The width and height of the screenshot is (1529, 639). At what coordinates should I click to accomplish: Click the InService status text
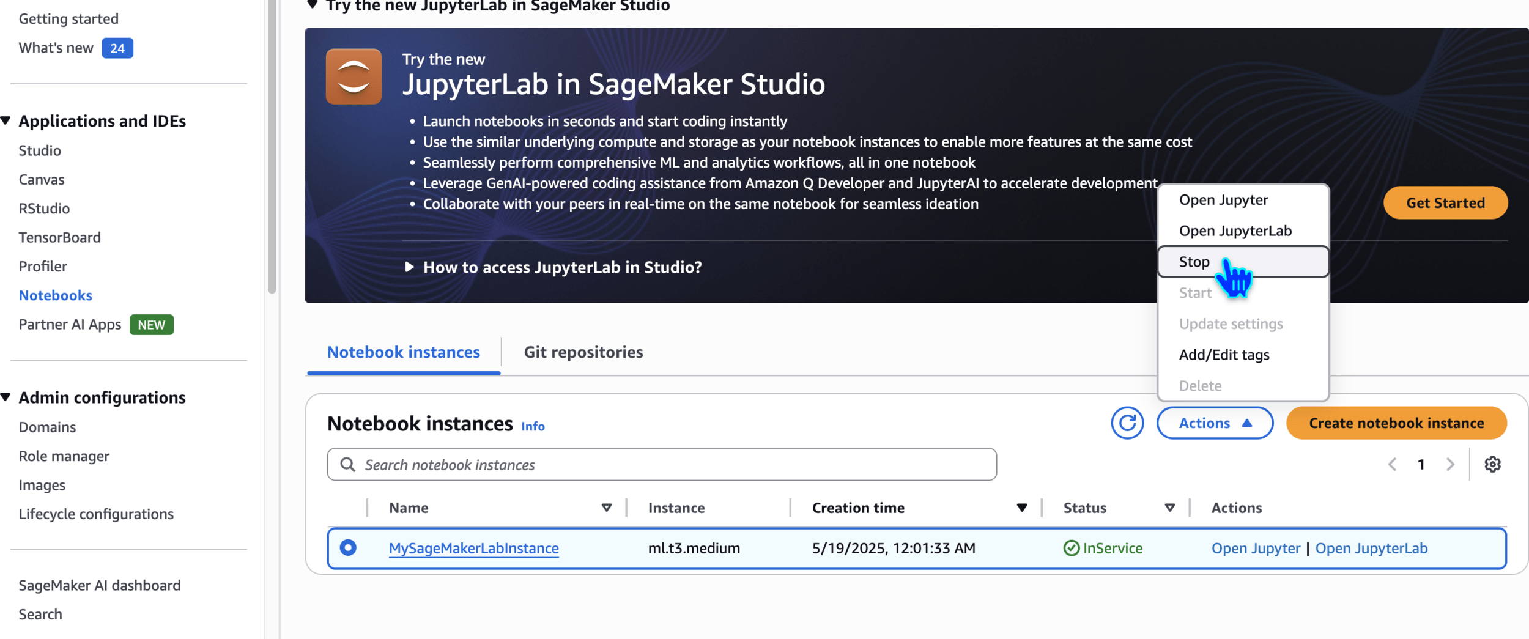1113,548
